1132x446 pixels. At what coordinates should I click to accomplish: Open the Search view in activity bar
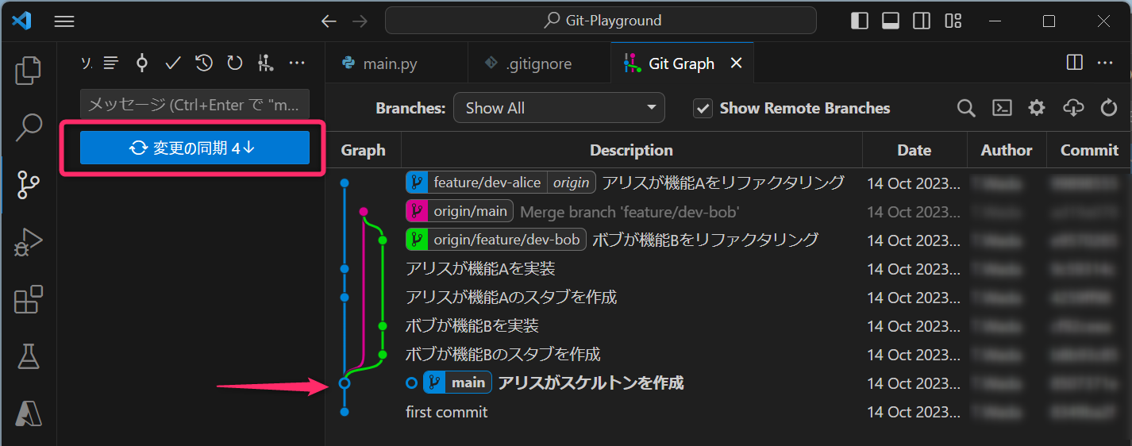tap(28, 127)
